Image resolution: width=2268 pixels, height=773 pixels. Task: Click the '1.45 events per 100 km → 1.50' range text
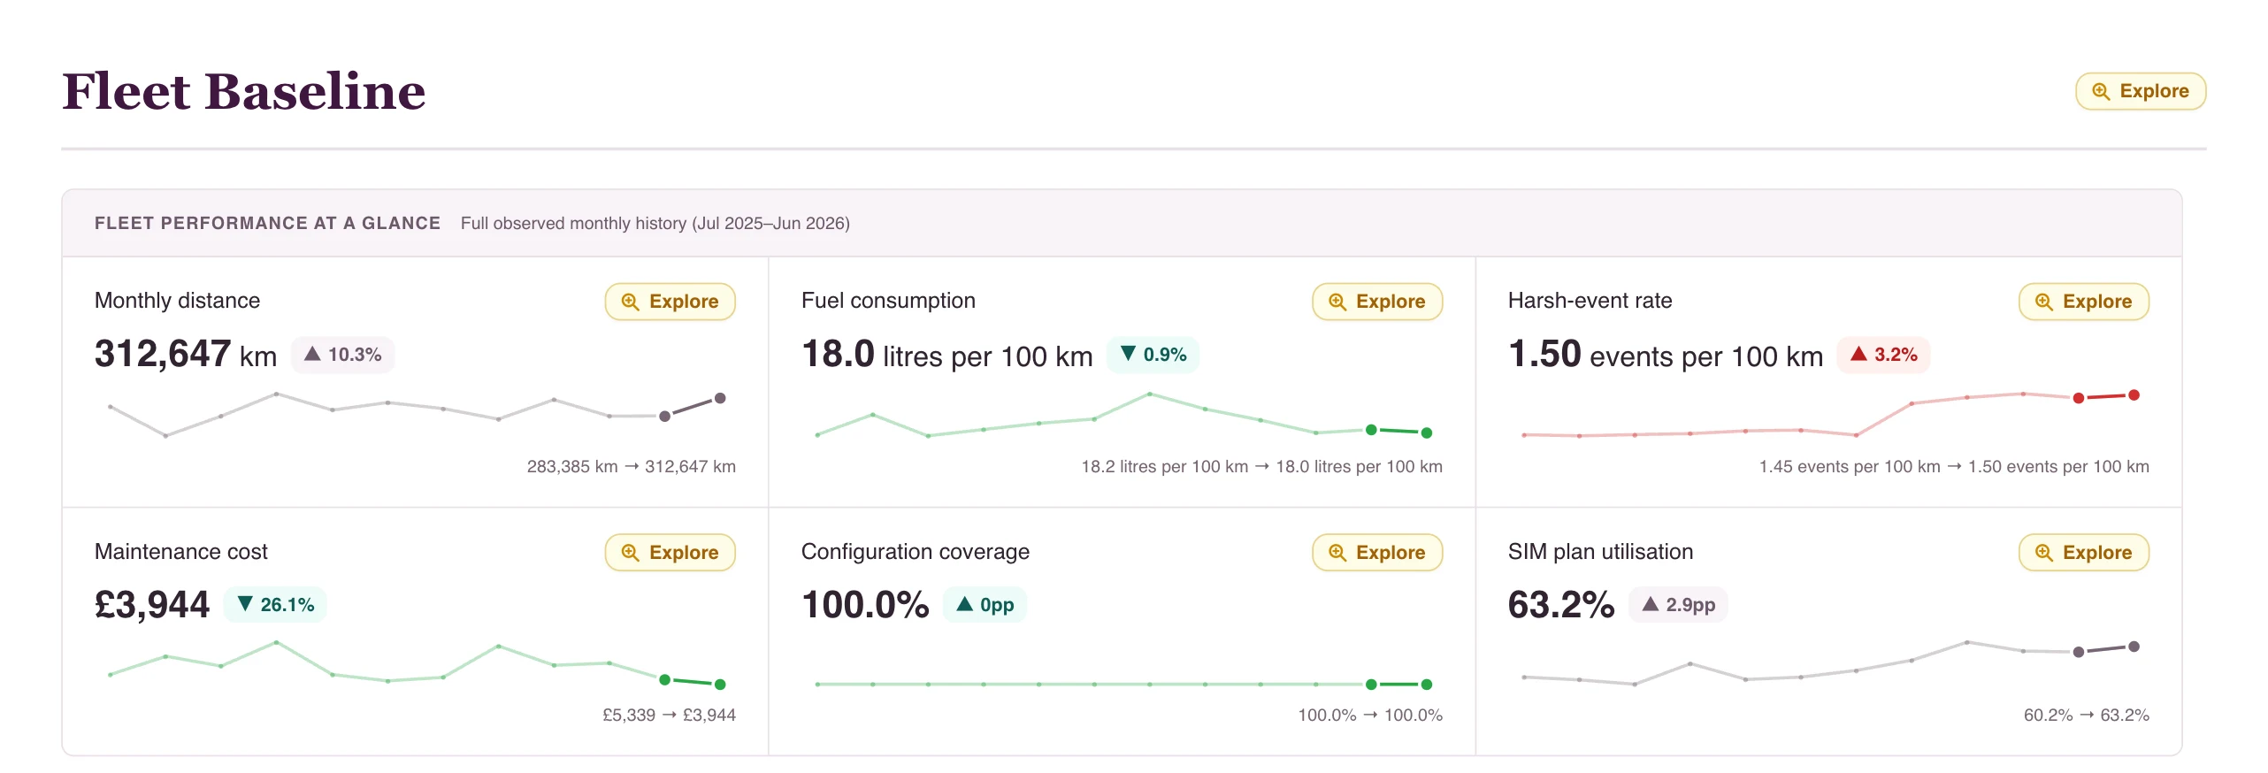pos(1954,467)
